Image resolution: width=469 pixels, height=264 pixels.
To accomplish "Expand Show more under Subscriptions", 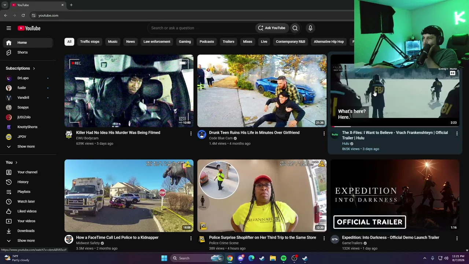I will pos(28,146).
